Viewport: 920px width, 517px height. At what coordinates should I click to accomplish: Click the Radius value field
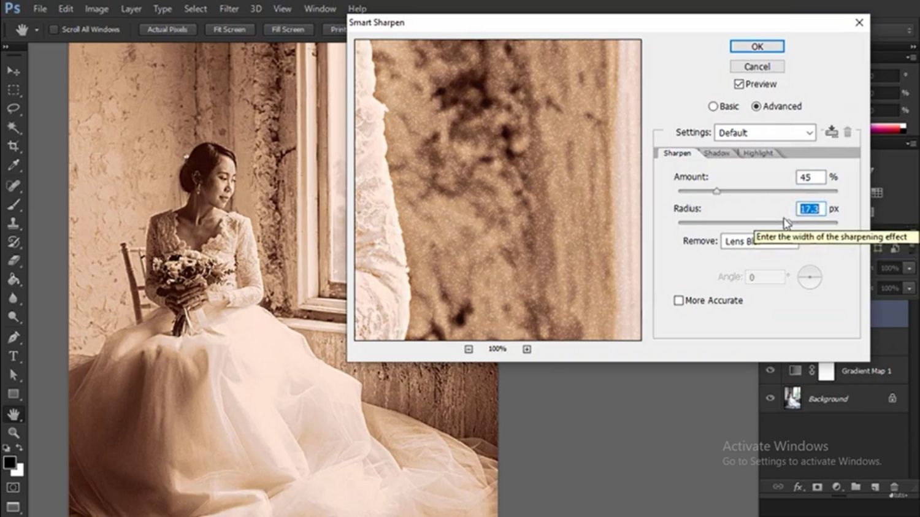(811, 209)
